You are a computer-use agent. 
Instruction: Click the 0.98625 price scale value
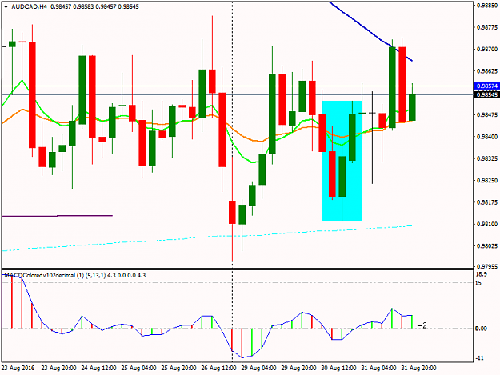coord(487,70)
